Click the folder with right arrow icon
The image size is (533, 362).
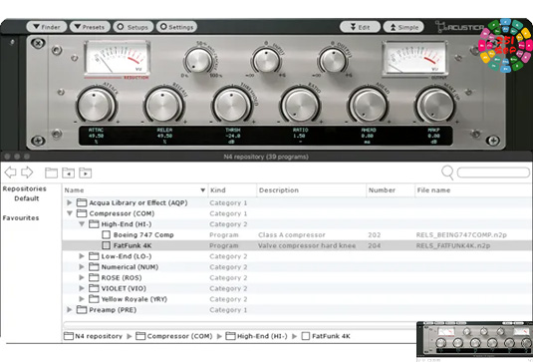click(85, 173)
